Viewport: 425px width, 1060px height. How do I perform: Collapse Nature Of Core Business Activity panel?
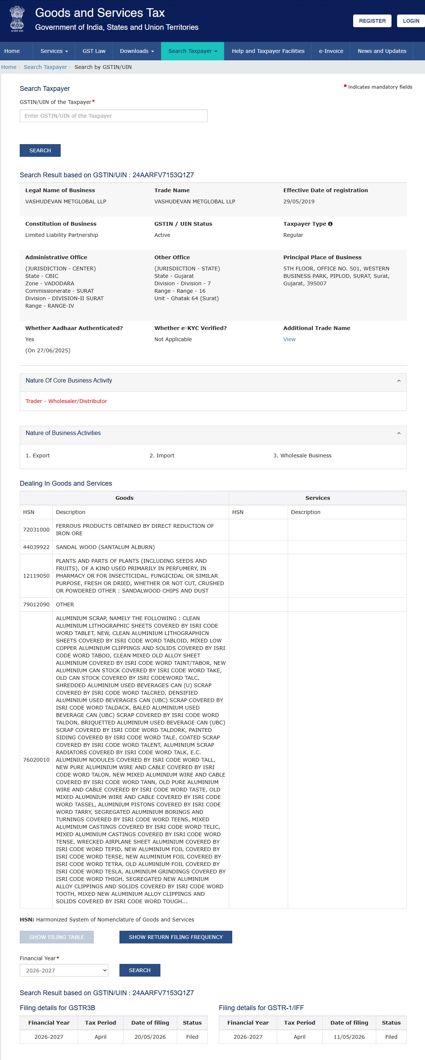398,381
